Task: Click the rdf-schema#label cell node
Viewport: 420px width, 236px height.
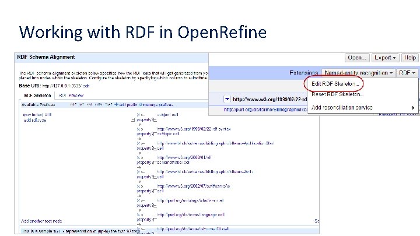Action: (x=184, y=160)
